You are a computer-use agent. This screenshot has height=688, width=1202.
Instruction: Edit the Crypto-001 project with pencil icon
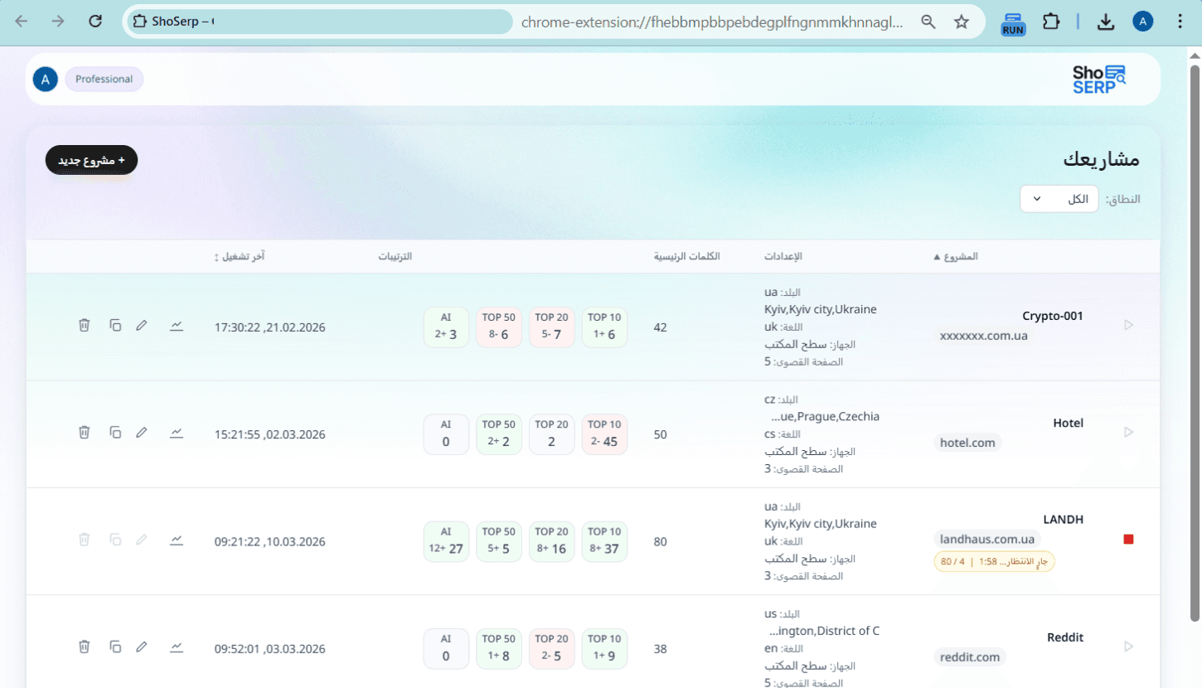(142, 326)
